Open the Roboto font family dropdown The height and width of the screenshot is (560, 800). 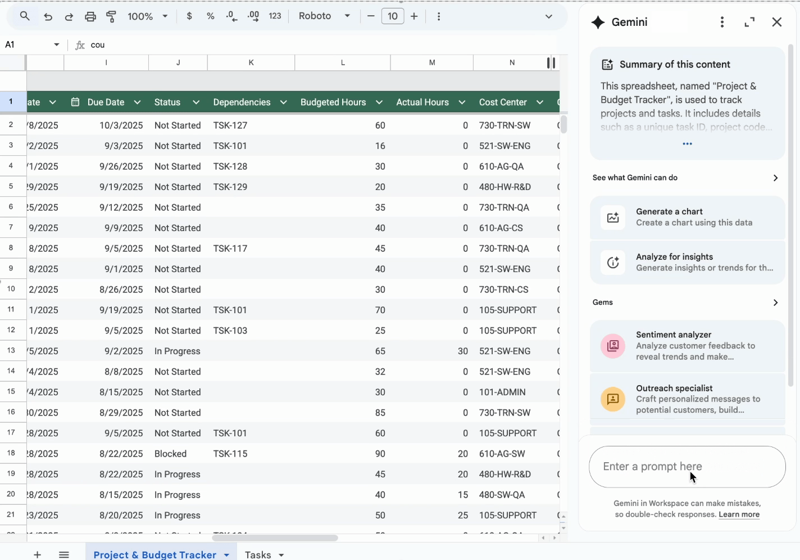click(x=324, y=16)
